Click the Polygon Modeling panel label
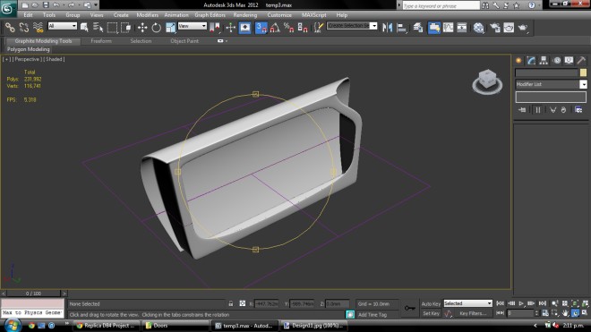This screenshot has height=332, width=591. (x=29, y=49)
